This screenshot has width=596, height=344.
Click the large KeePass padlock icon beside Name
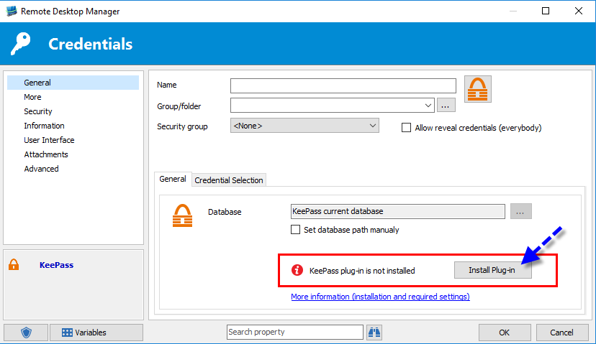477,89
